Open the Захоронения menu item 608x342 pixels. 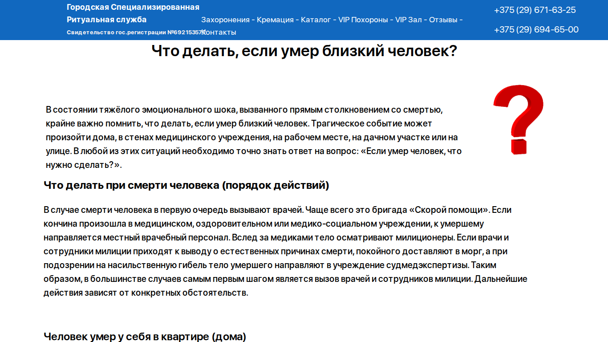[225, 20]
